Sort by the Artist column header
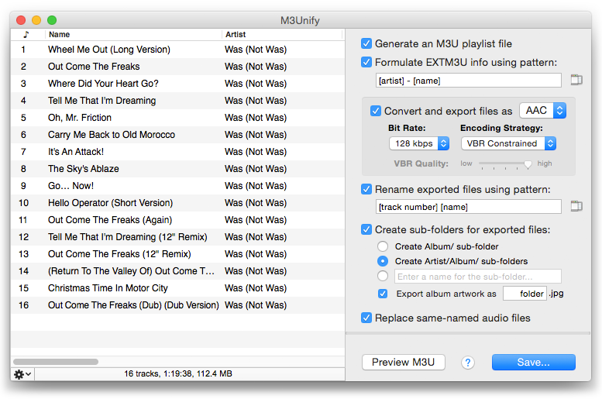The height and width of the screenshot is (399, 602). [282, 35]
